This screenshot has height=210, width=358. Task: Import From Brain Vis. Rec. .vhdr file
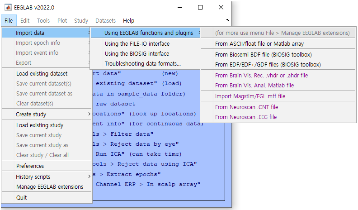point(278,76)
